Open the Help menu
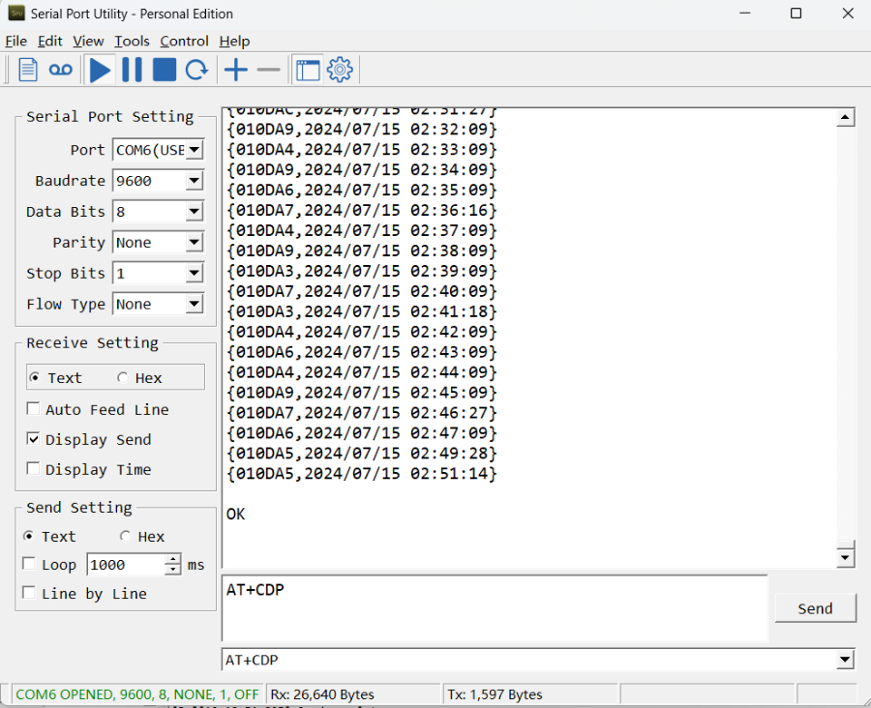The width and height of the screenshot is (871, 708). [x=234, y=41]
